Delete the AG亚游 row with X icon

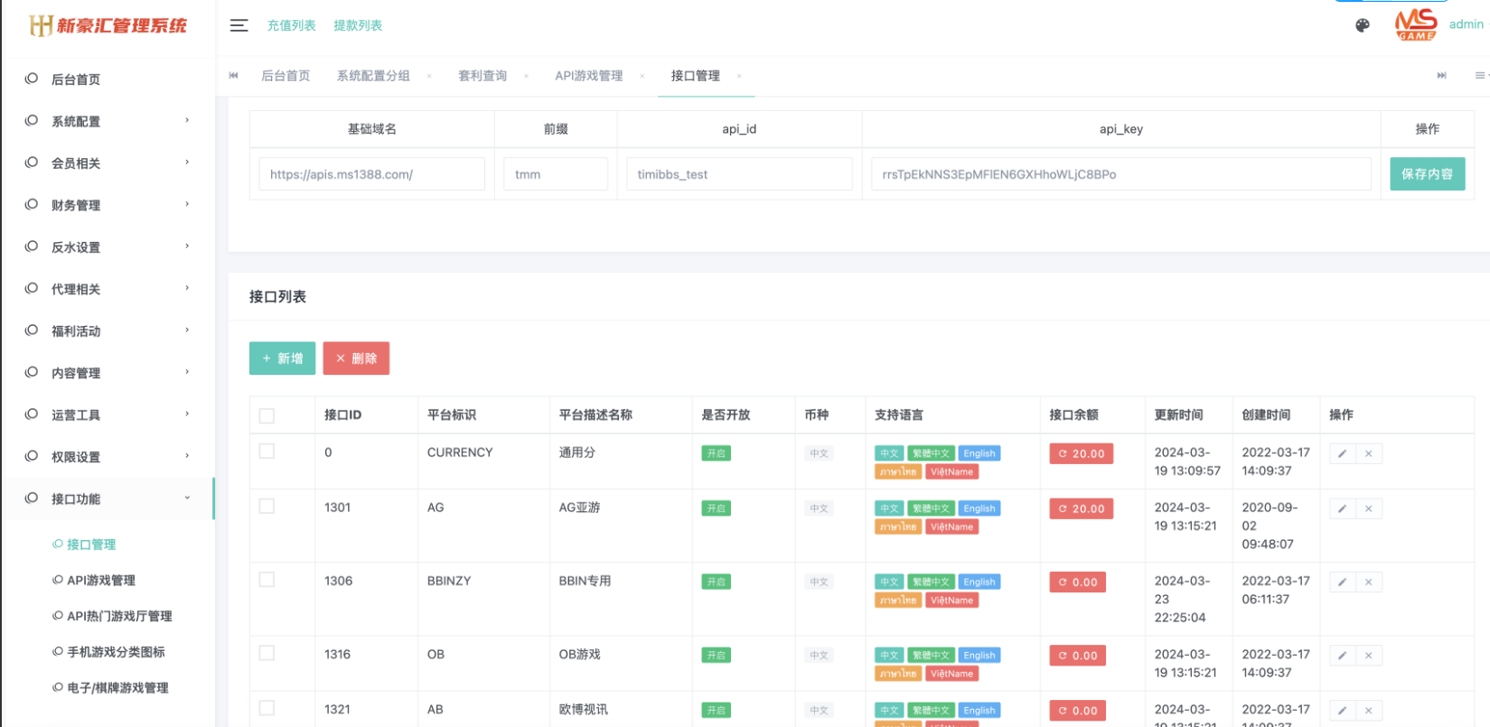[x=1369, y=509]
